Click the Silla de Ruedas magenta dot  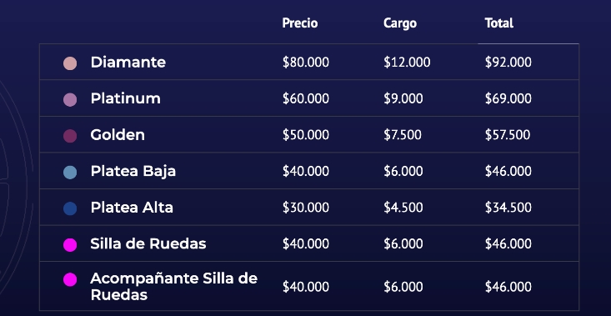(70, 244)
